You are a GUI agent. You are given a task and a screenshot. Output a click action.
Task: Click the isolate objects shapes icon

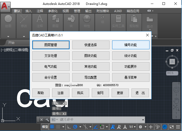(158, 127)
